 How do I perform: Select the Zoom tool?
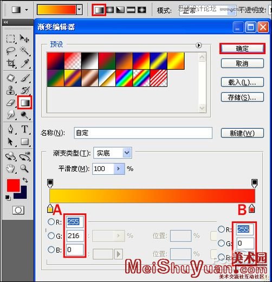[x=24, y=168]
